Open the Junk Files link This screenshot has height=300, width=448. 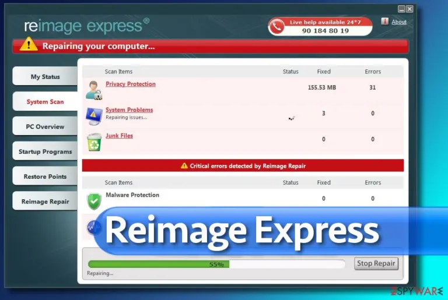119,136
